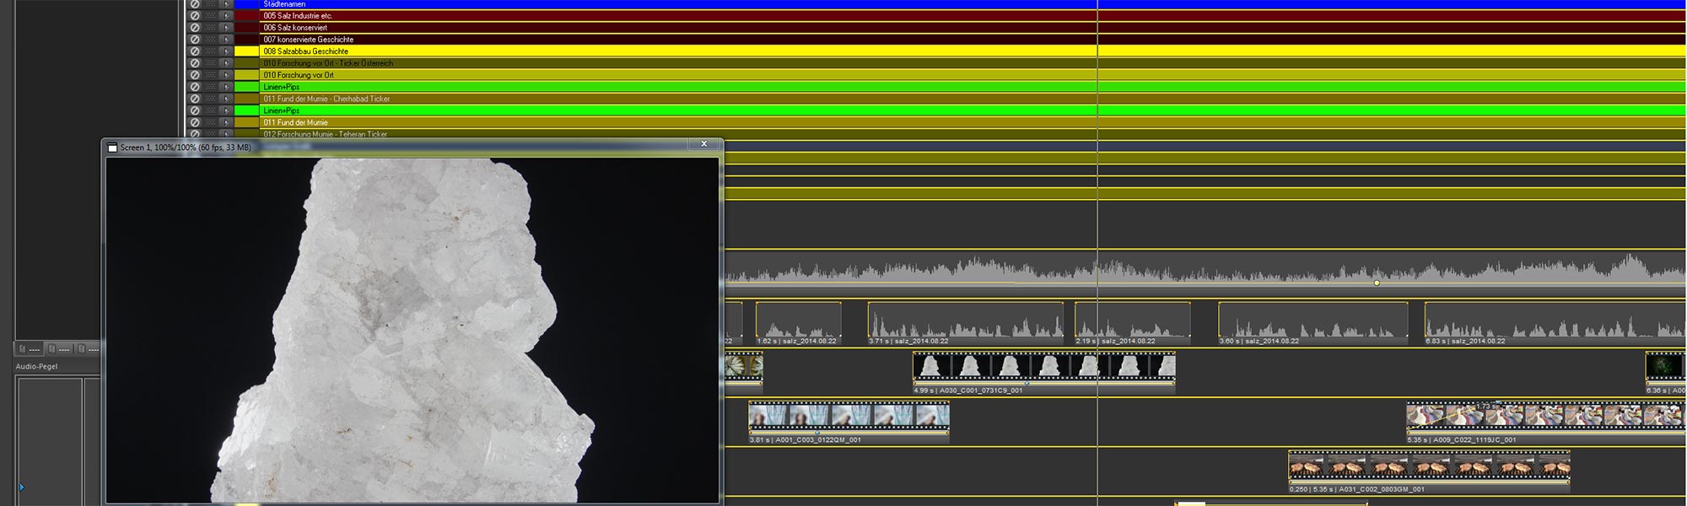Screen dimensions: 1687x506
Task: Click the volume keyframe point on the audio waveform
Action: click(1377, 283)
